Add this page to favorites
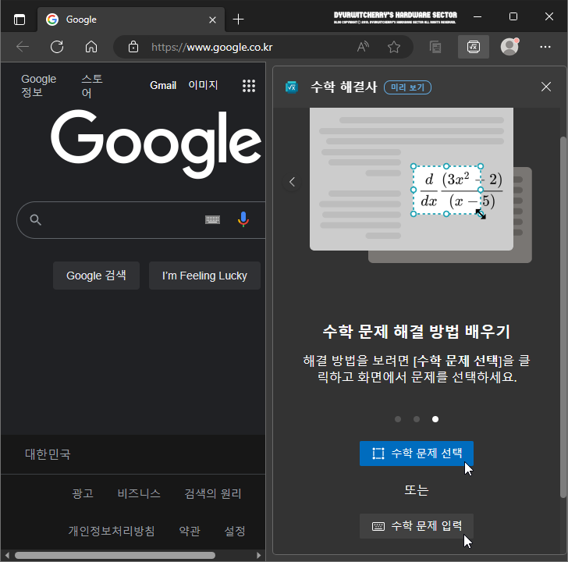Screen dimensions: 568x562 [x=394, y=47]
